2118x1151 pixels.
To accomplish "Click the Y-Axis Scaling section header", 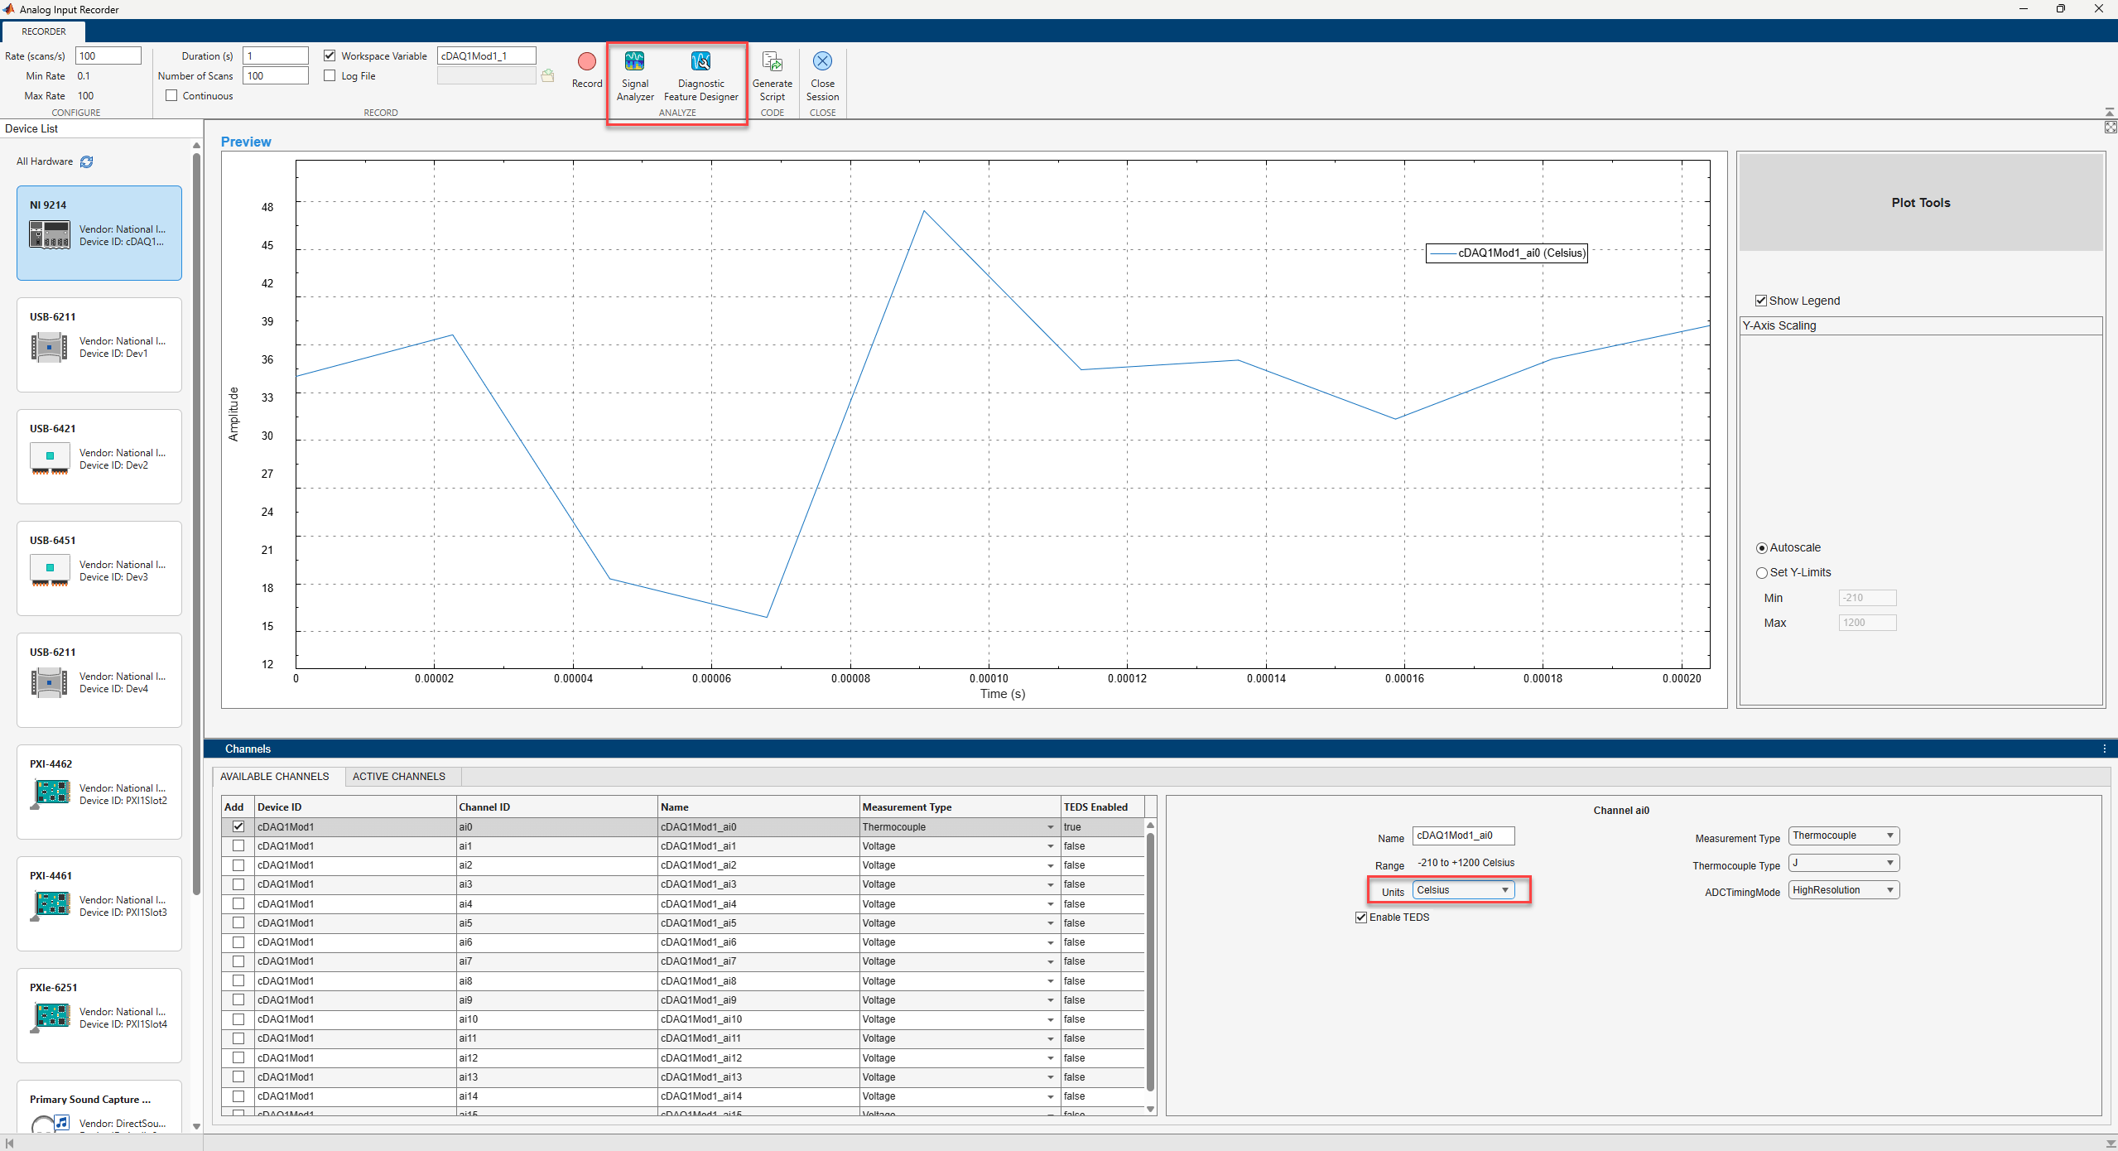I will [x=1921, y=325].
